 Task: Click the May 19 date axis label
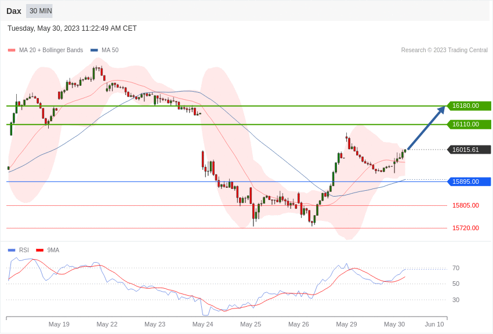point(59,324)
